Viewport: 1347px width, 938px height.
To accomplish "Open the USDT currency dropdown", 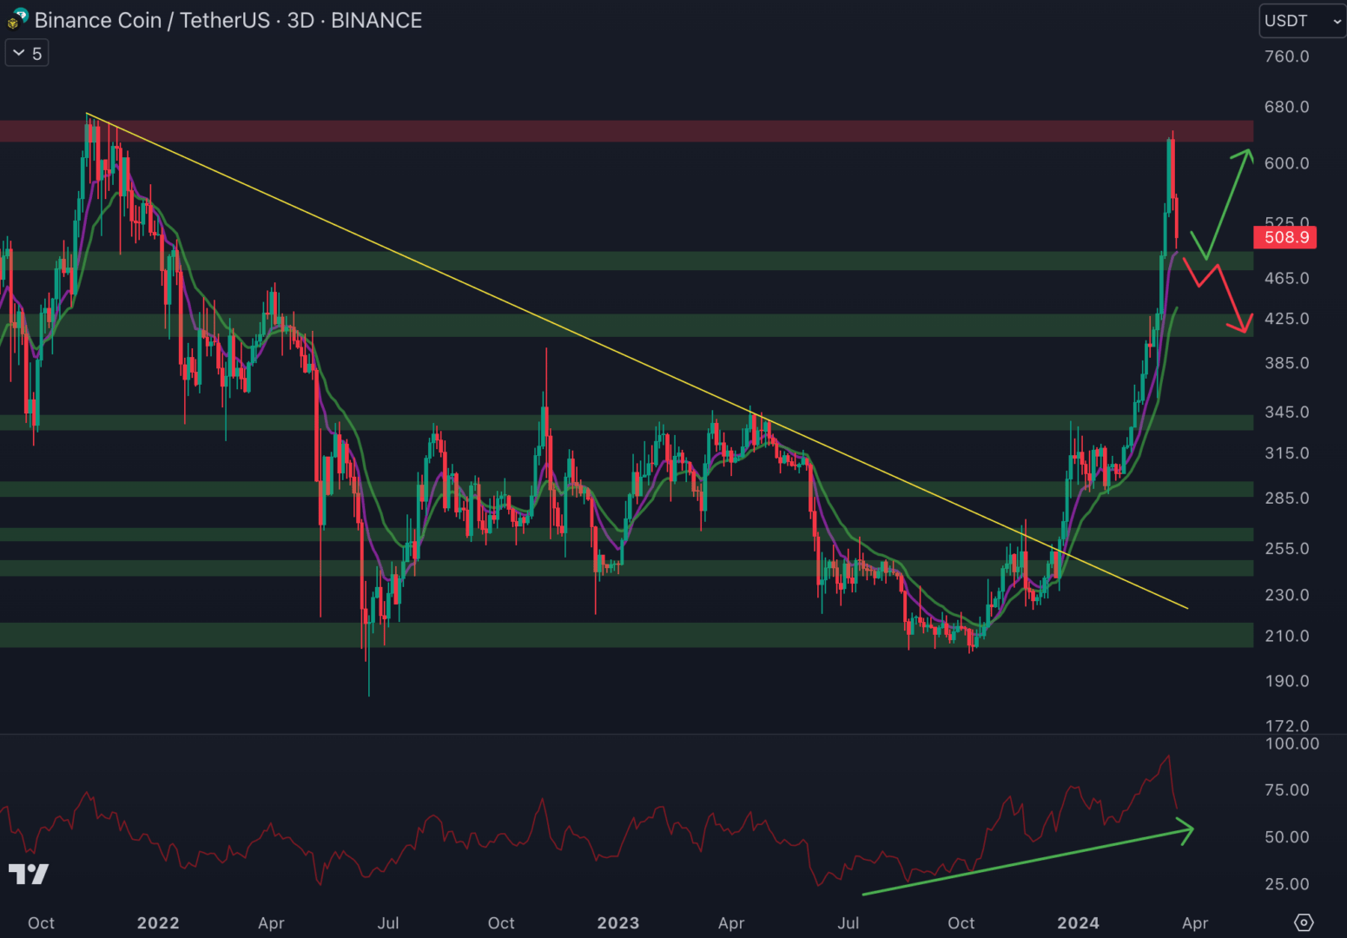I will tap(1301, 21).
